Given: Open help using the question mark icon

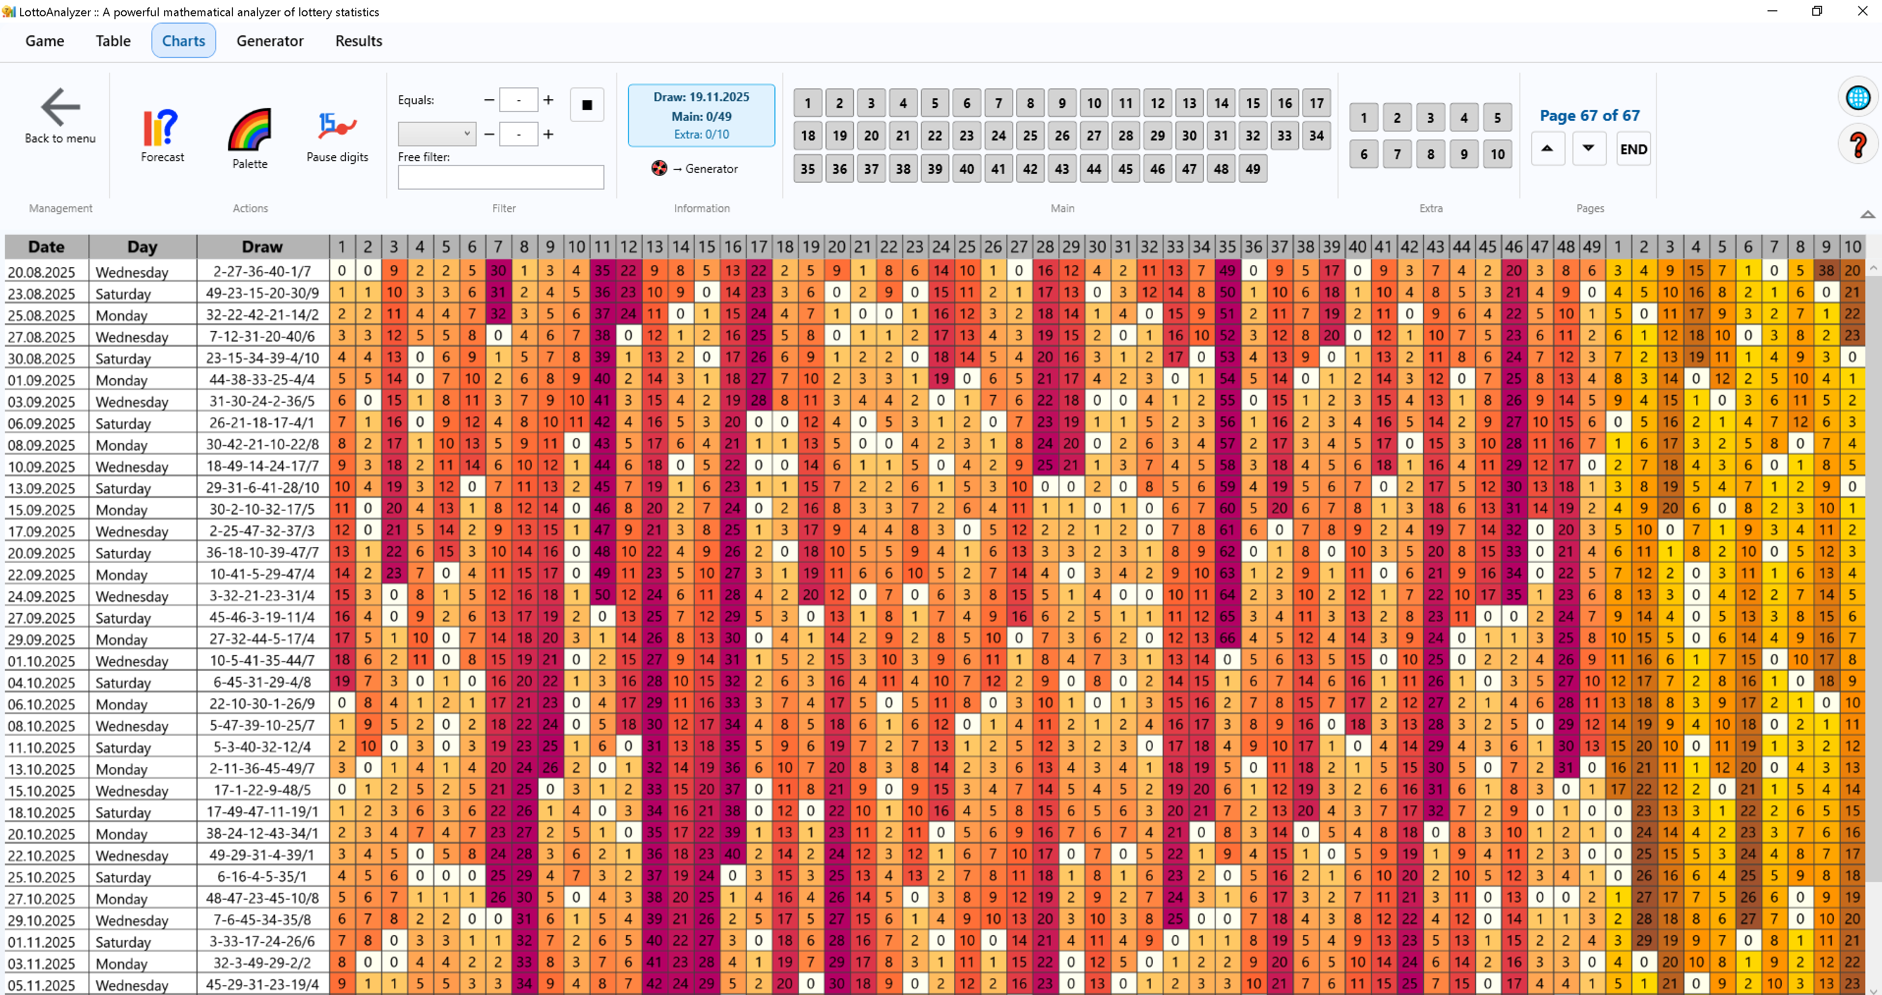Looking at the screenshot, I should pos(1858,144).
